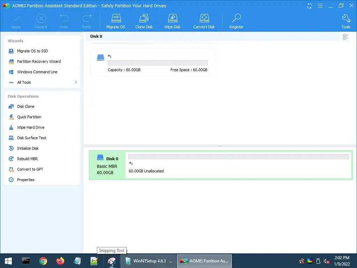Select the All Tools entry
The image size is (357, 268).
click(24, 82)
